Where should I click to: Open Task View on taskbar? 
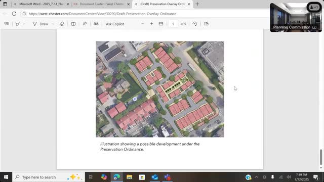[x=91, y=177]
